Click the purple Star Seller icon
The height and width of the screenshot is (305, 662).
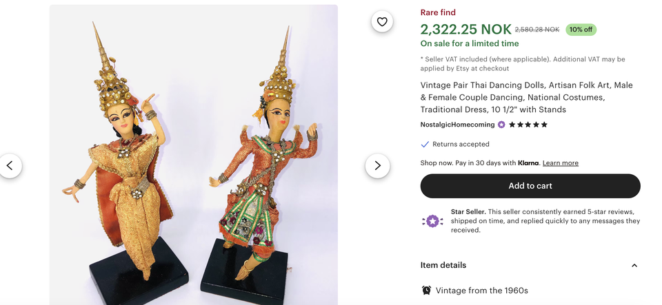[432, 221]
